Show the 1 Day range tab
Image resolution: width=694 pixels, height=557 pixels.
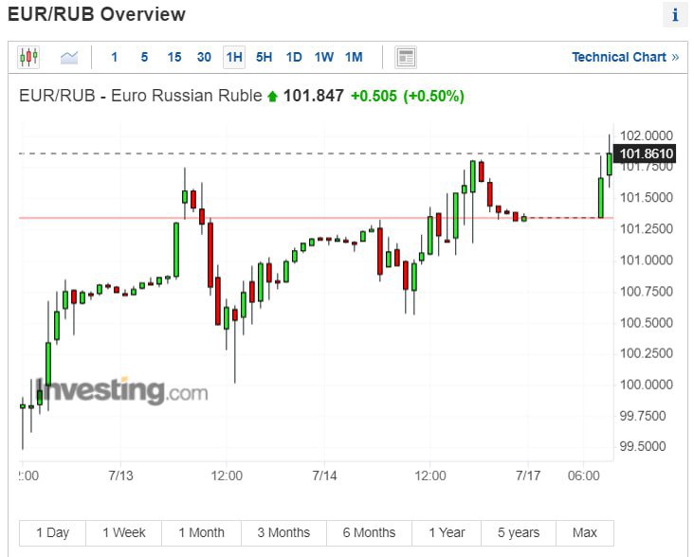click(x=52, y=532)
